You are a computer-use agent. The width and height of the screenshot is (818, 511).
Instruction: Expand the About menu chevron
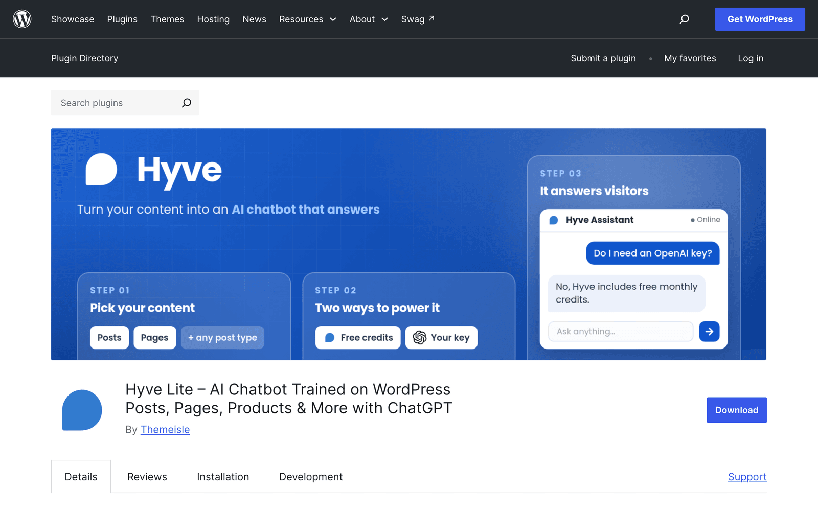[x=384, y=19]
